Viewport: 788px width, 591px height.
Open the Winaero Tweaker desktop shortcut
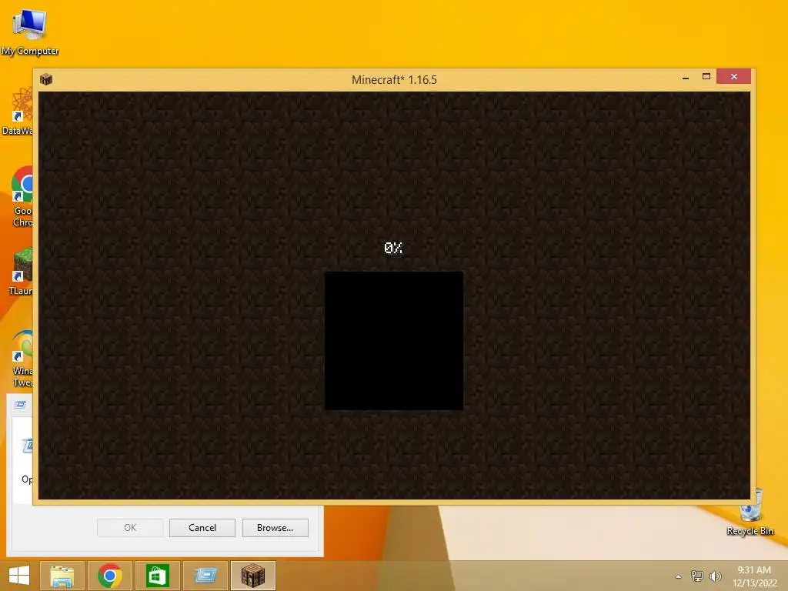(x=22, y=358)
